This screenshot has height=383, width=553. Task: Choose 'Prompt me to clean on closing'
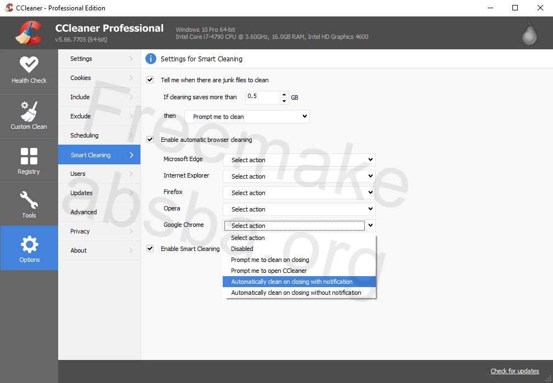[299, 260]
